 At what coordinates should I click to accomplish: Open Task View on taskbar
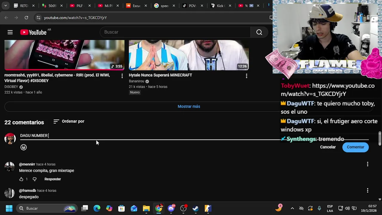[85, 208]
